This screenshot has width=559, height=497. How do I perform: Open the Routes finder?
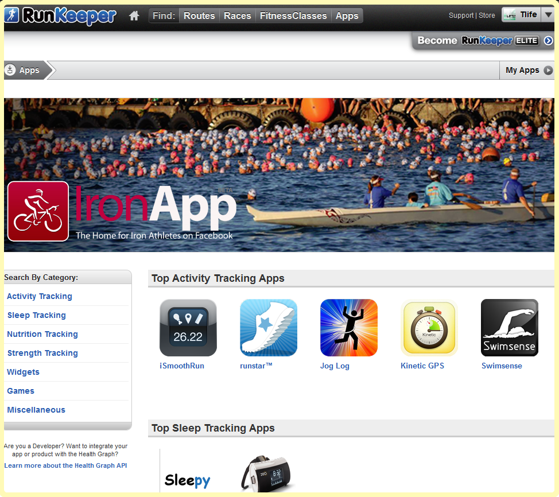[x=199, y=15]
